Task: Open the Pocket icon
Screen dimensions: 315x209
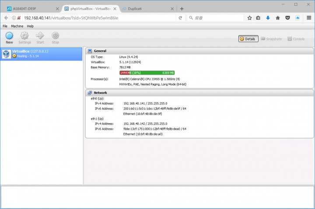Action: pos(288,18)
